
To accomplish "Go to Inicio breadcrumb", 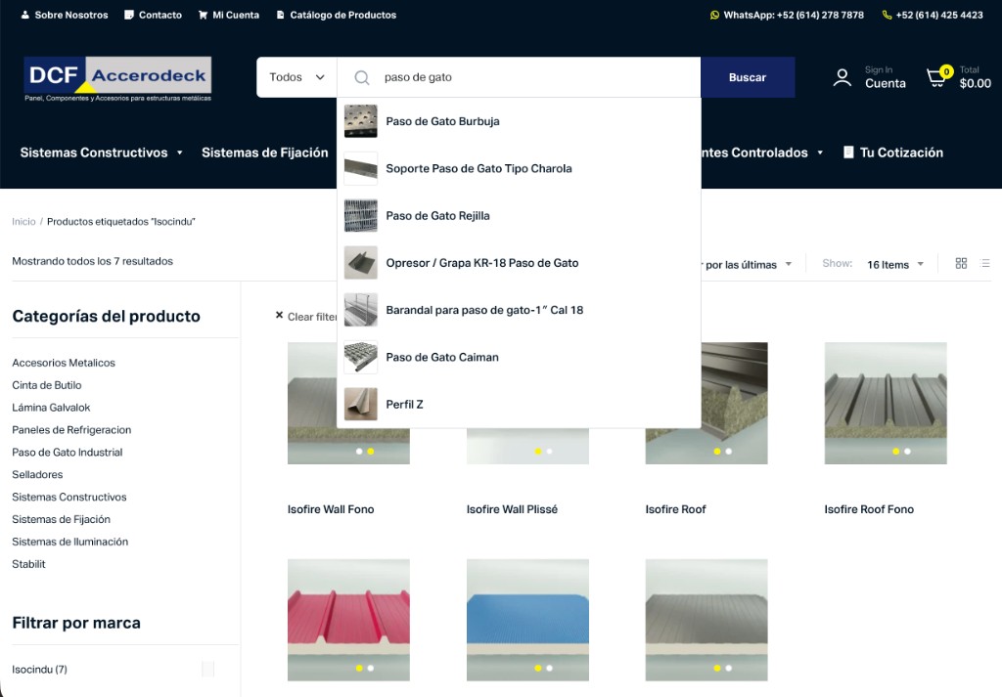I will coord(23,222).
